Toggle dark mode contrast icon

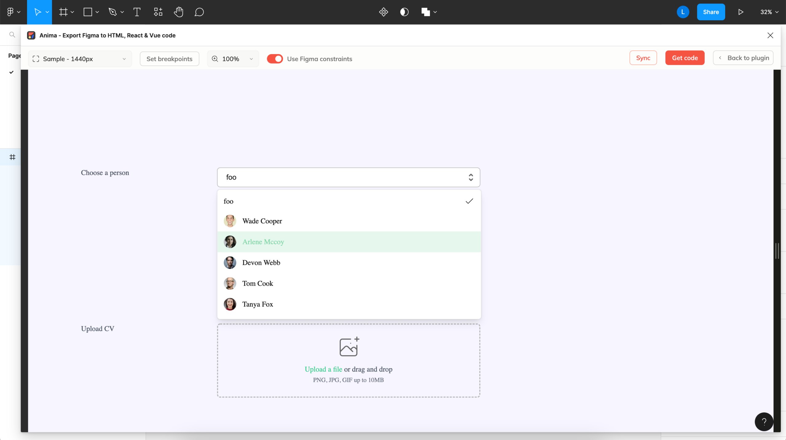(404, 12)
